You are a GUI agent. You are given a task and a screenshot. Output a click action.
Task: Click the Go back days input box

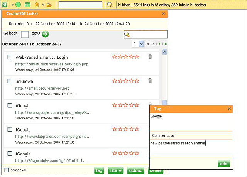[25, 34]
